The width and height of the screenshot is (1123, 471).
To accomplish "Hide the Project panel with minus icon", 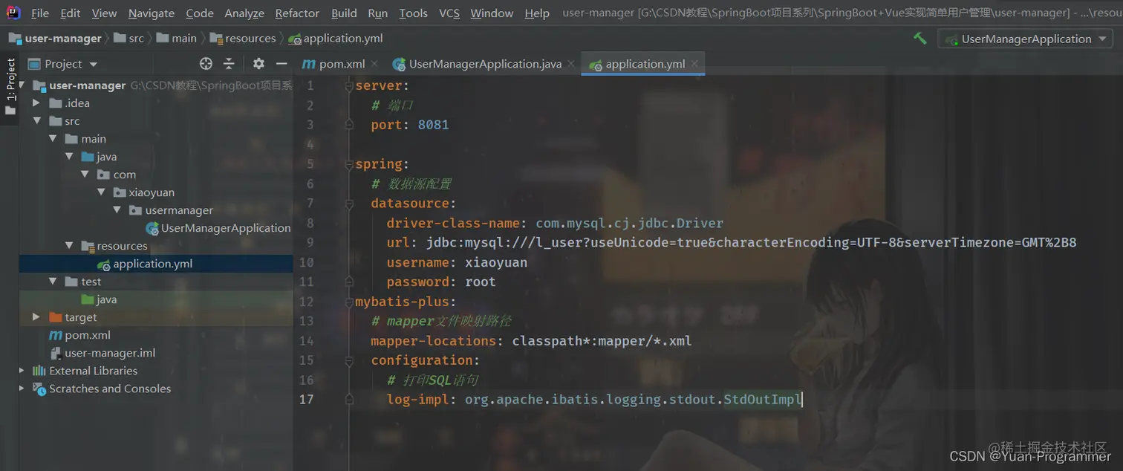I will 281,64.
